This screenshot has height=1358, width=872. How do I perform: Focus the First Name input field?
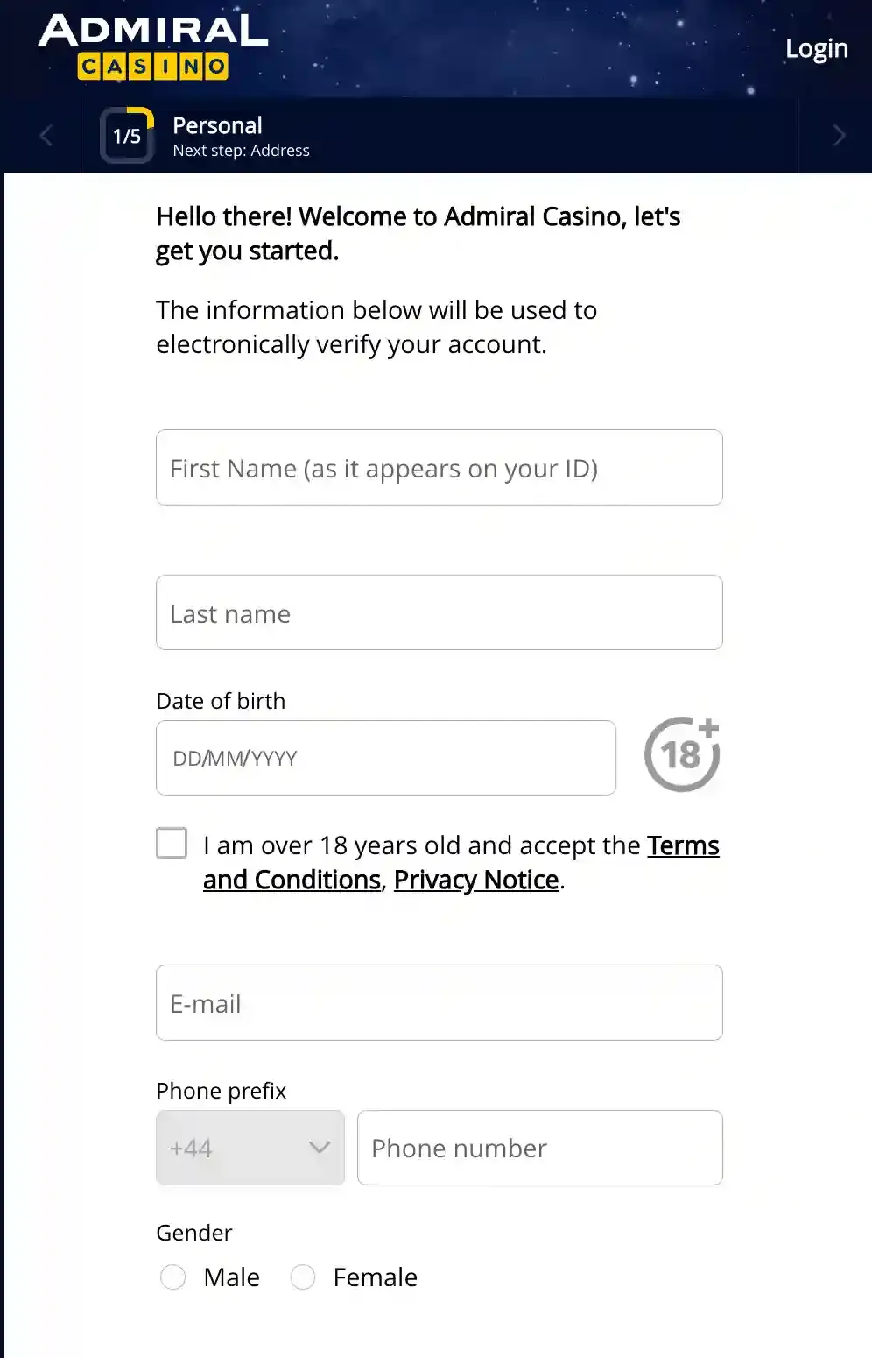439,468
